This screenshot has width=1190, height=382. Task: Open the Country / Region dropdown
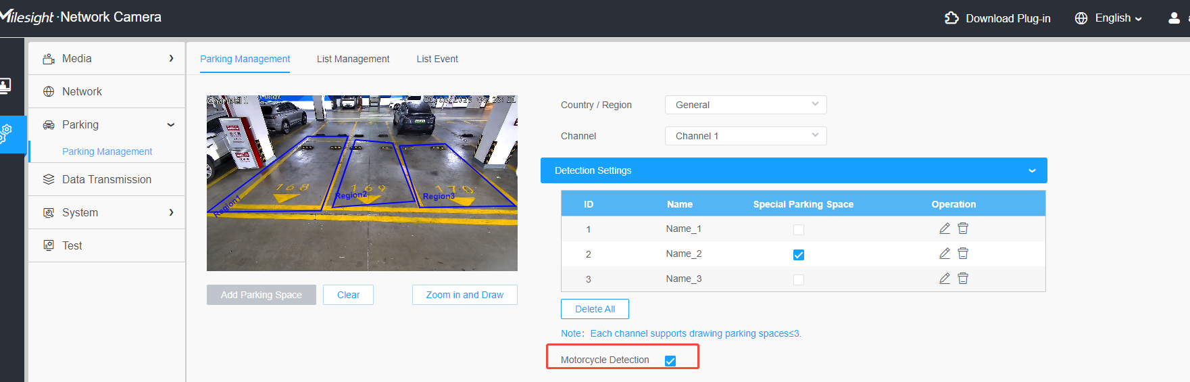(x=746, y=105)
